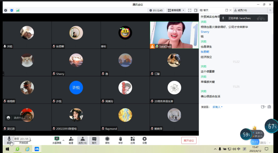Toggle the 聊天 chat panel from the toolbar
The image size is (278, 153).
pos(94,140)
